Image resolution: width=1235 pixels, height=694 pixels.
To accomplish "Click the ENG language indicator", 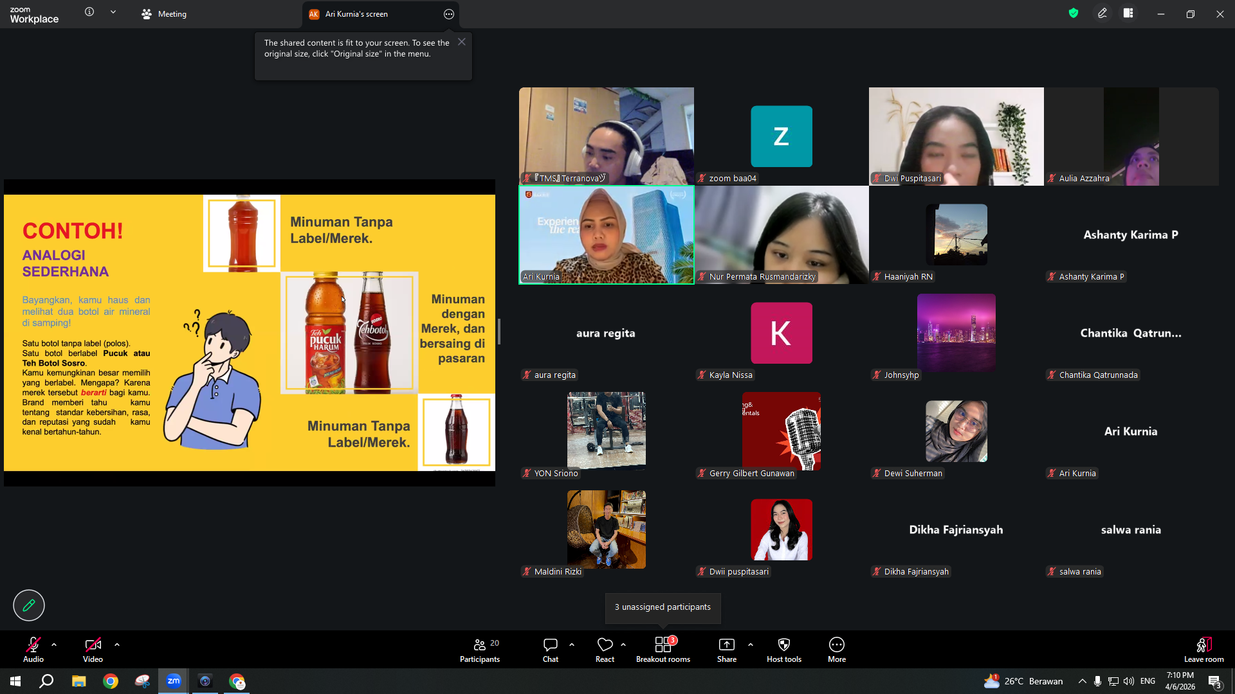I will pyautogui.click(x=1148, y=681).
